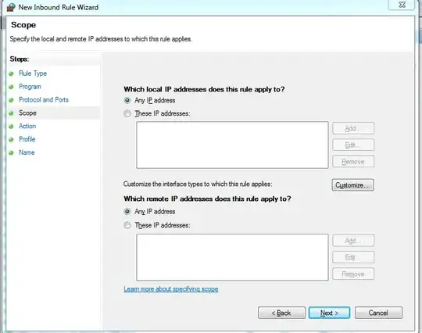Select remote "Any IP address" radio button
This screenshot has width=422, height=333.
(x=127, y=212)
